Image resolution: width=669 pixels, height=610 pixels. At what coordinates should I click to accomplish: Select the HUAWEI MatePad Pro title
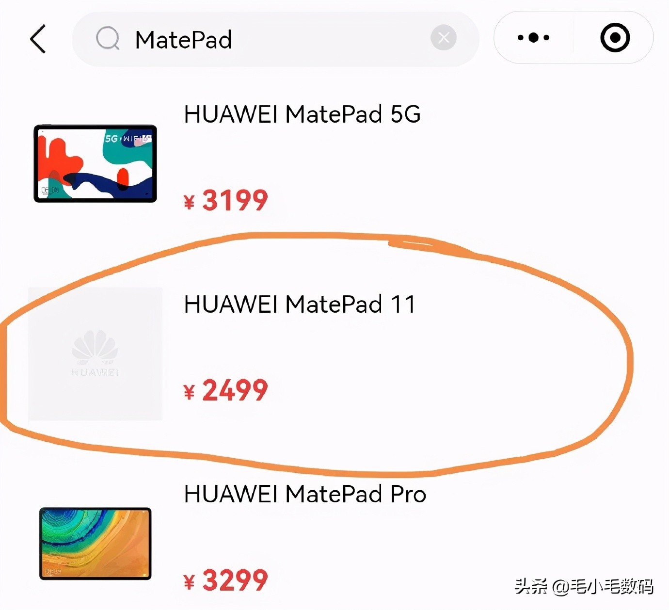click(x=305, y=495)
